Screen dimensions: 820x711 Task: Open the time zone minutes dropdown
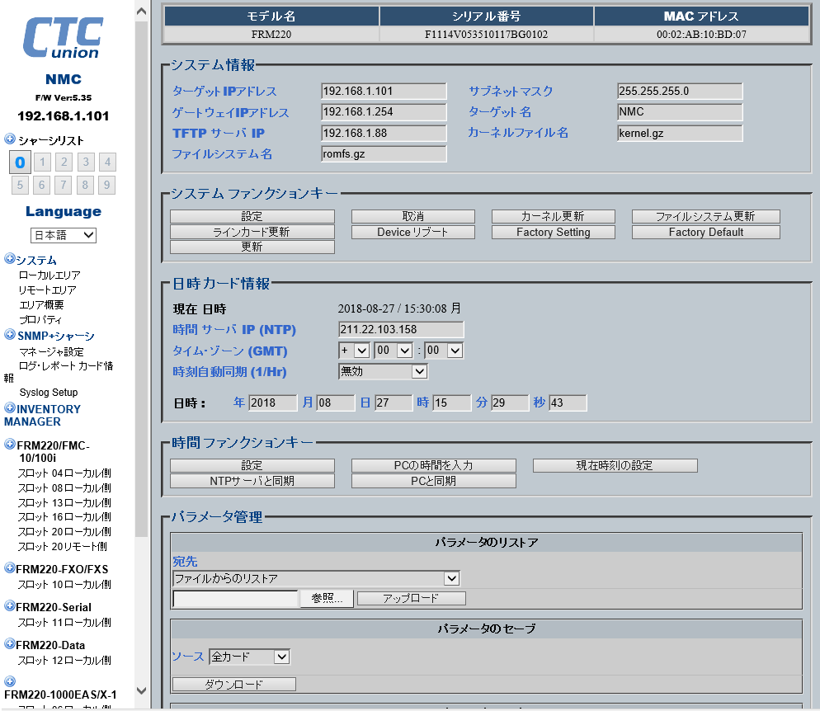(x=444, y=351)
